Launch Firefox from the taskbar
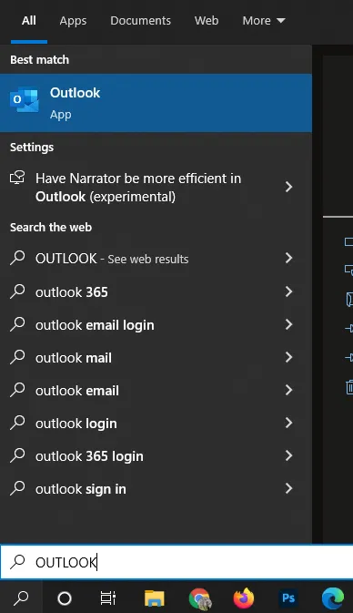353x613 pixels. 244,598
